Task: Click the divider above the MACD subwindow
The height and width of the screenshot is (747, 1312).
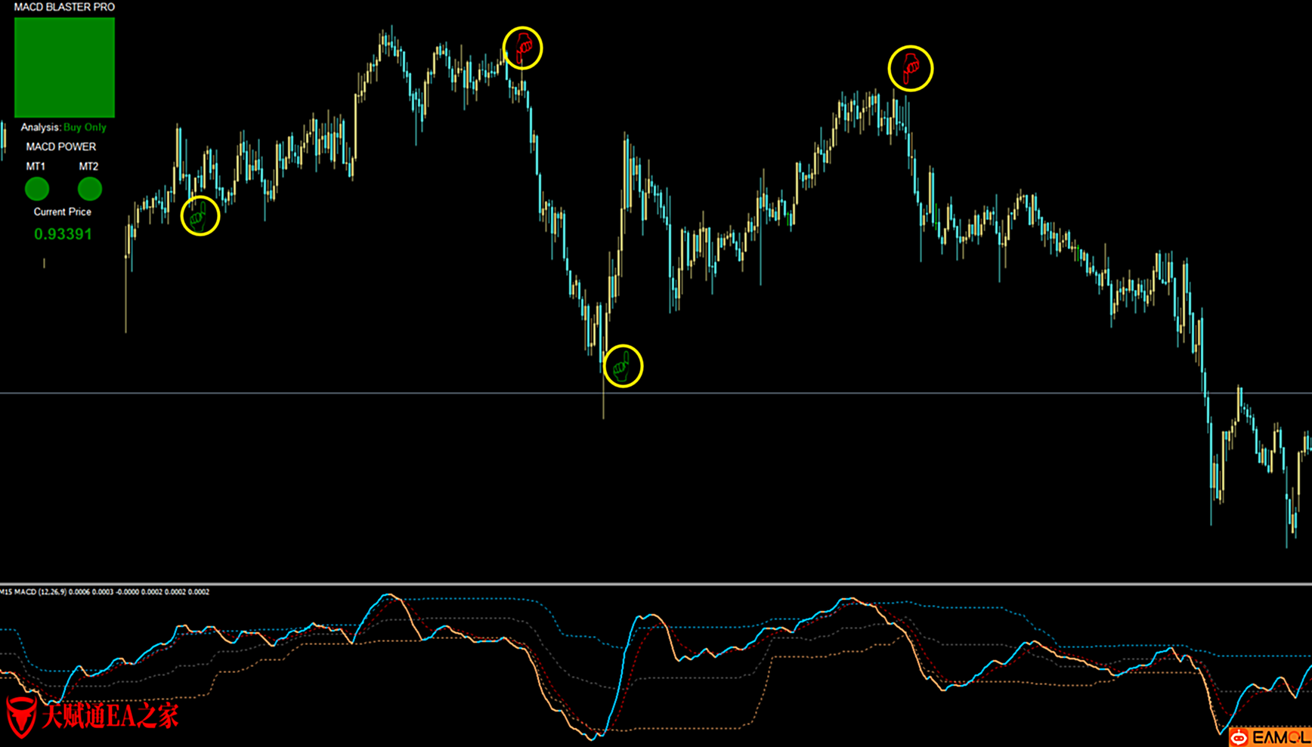Action: (656, 584)
